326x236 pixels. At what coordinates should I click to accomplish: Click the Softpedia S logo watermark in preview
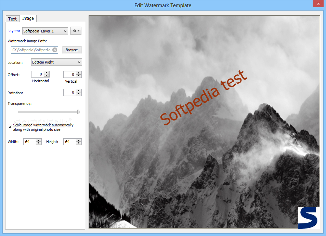click(309, 218)
